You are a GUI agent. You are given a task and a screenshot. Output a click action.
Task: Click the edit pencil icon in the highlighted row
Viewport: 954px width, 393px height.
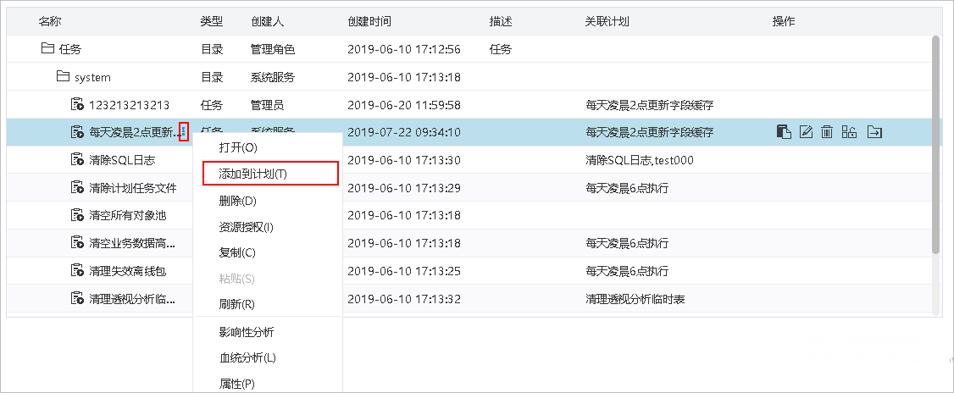[806, 131]
